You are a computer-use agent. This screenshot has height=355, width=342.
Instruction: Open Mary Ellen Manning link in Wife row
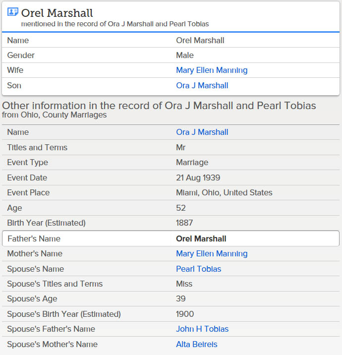[x=212, y=70]
